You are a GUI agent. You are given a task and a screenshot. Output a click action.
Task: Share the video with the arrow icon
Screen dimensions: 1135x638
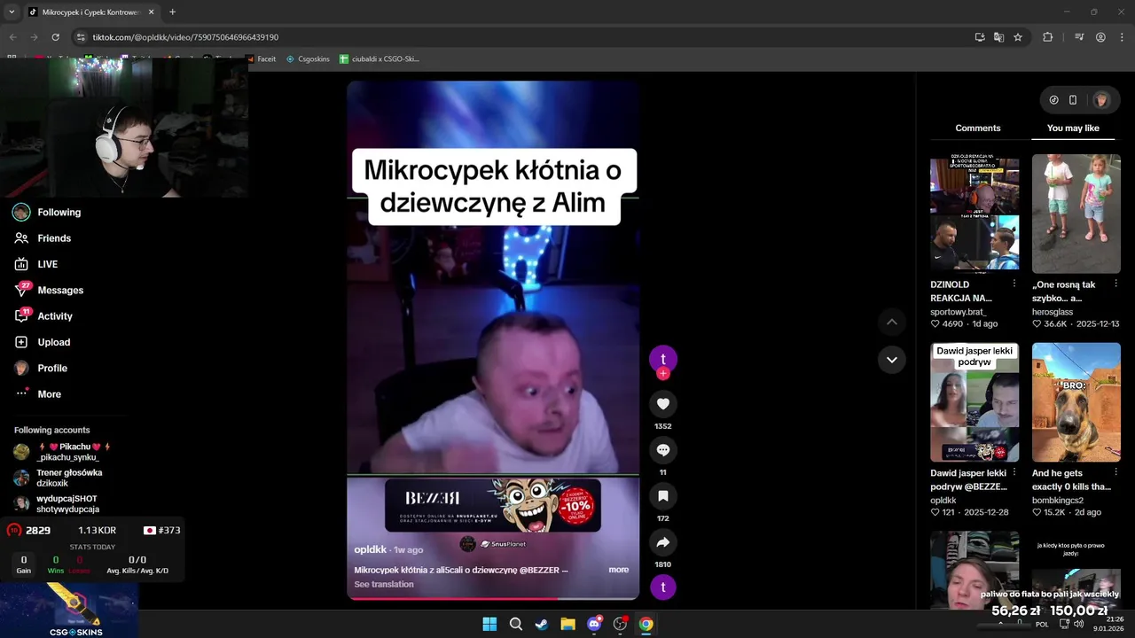(x=662, y=542)
